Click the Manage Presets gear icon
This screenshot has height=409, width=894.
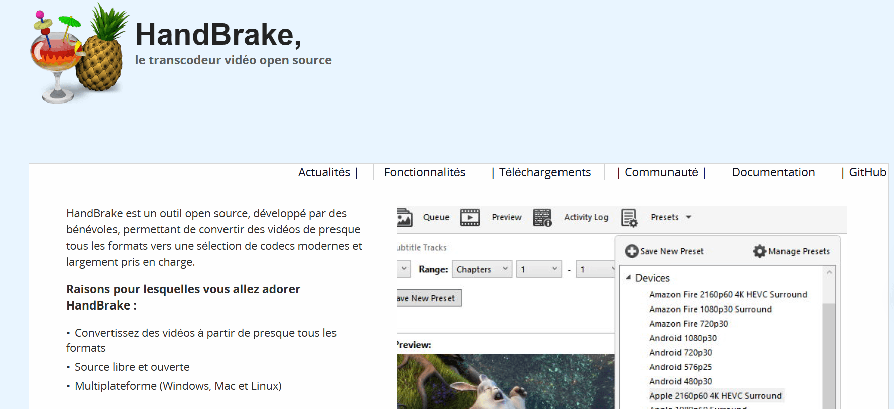point(760,251)
